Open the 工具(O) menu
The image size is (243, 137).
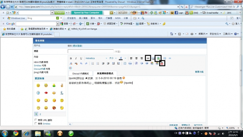click(228, 34)
